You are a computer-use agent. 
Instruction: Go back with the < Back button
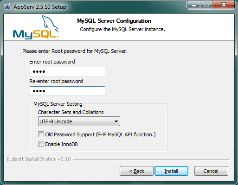pyautogui.click(x=136, y=171)
